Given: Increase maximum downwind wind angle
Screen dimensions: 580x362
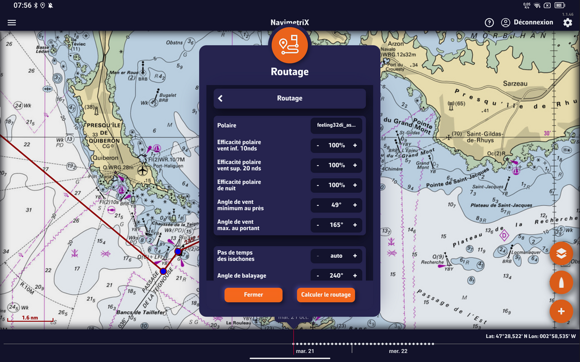Looking at the screenshot, I should click(x=355, y=225).
